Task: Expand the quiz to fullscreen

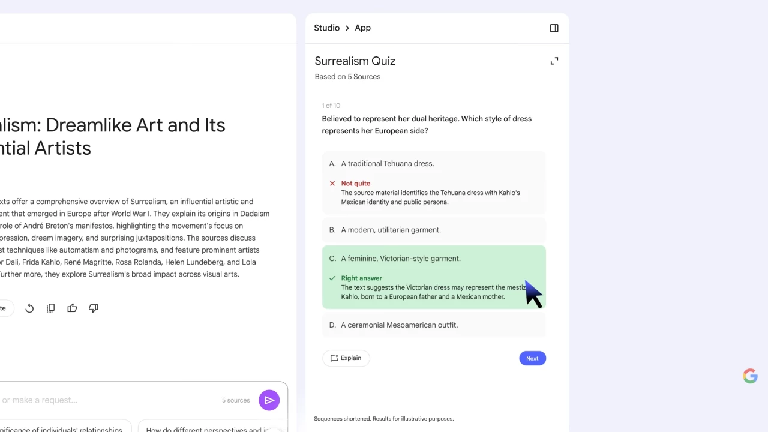Action: (554, 61)
